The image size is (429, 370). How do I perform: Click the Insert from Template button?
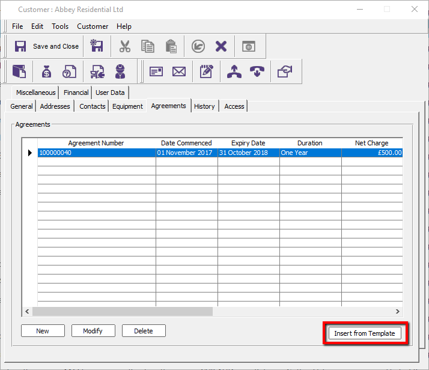(x=365, y=333)
